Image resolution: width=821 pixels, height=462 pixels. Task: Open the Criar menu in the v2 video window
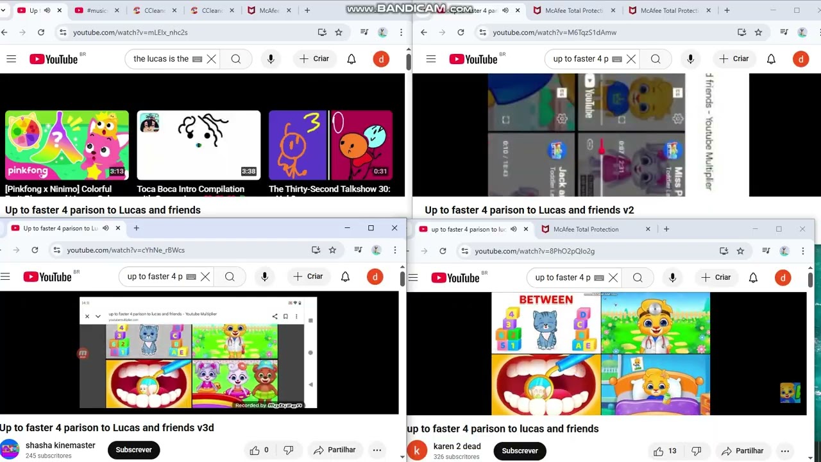734,59
